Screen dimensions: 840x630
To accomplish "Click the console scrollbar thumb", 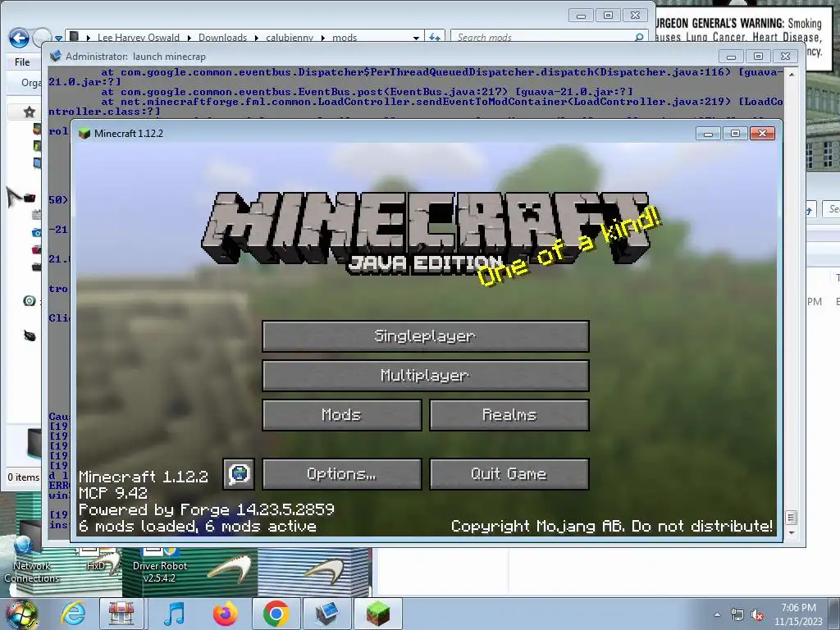I will tap(791, 518).
